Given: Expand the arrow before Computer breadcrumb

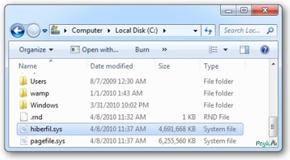Looking at the screenshot, I should (65, 31).
